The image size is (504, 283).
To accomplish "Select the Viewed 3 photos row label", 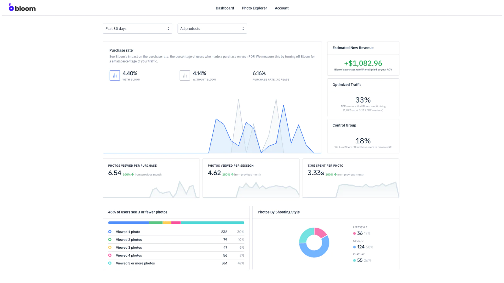I will click(129, 247).
